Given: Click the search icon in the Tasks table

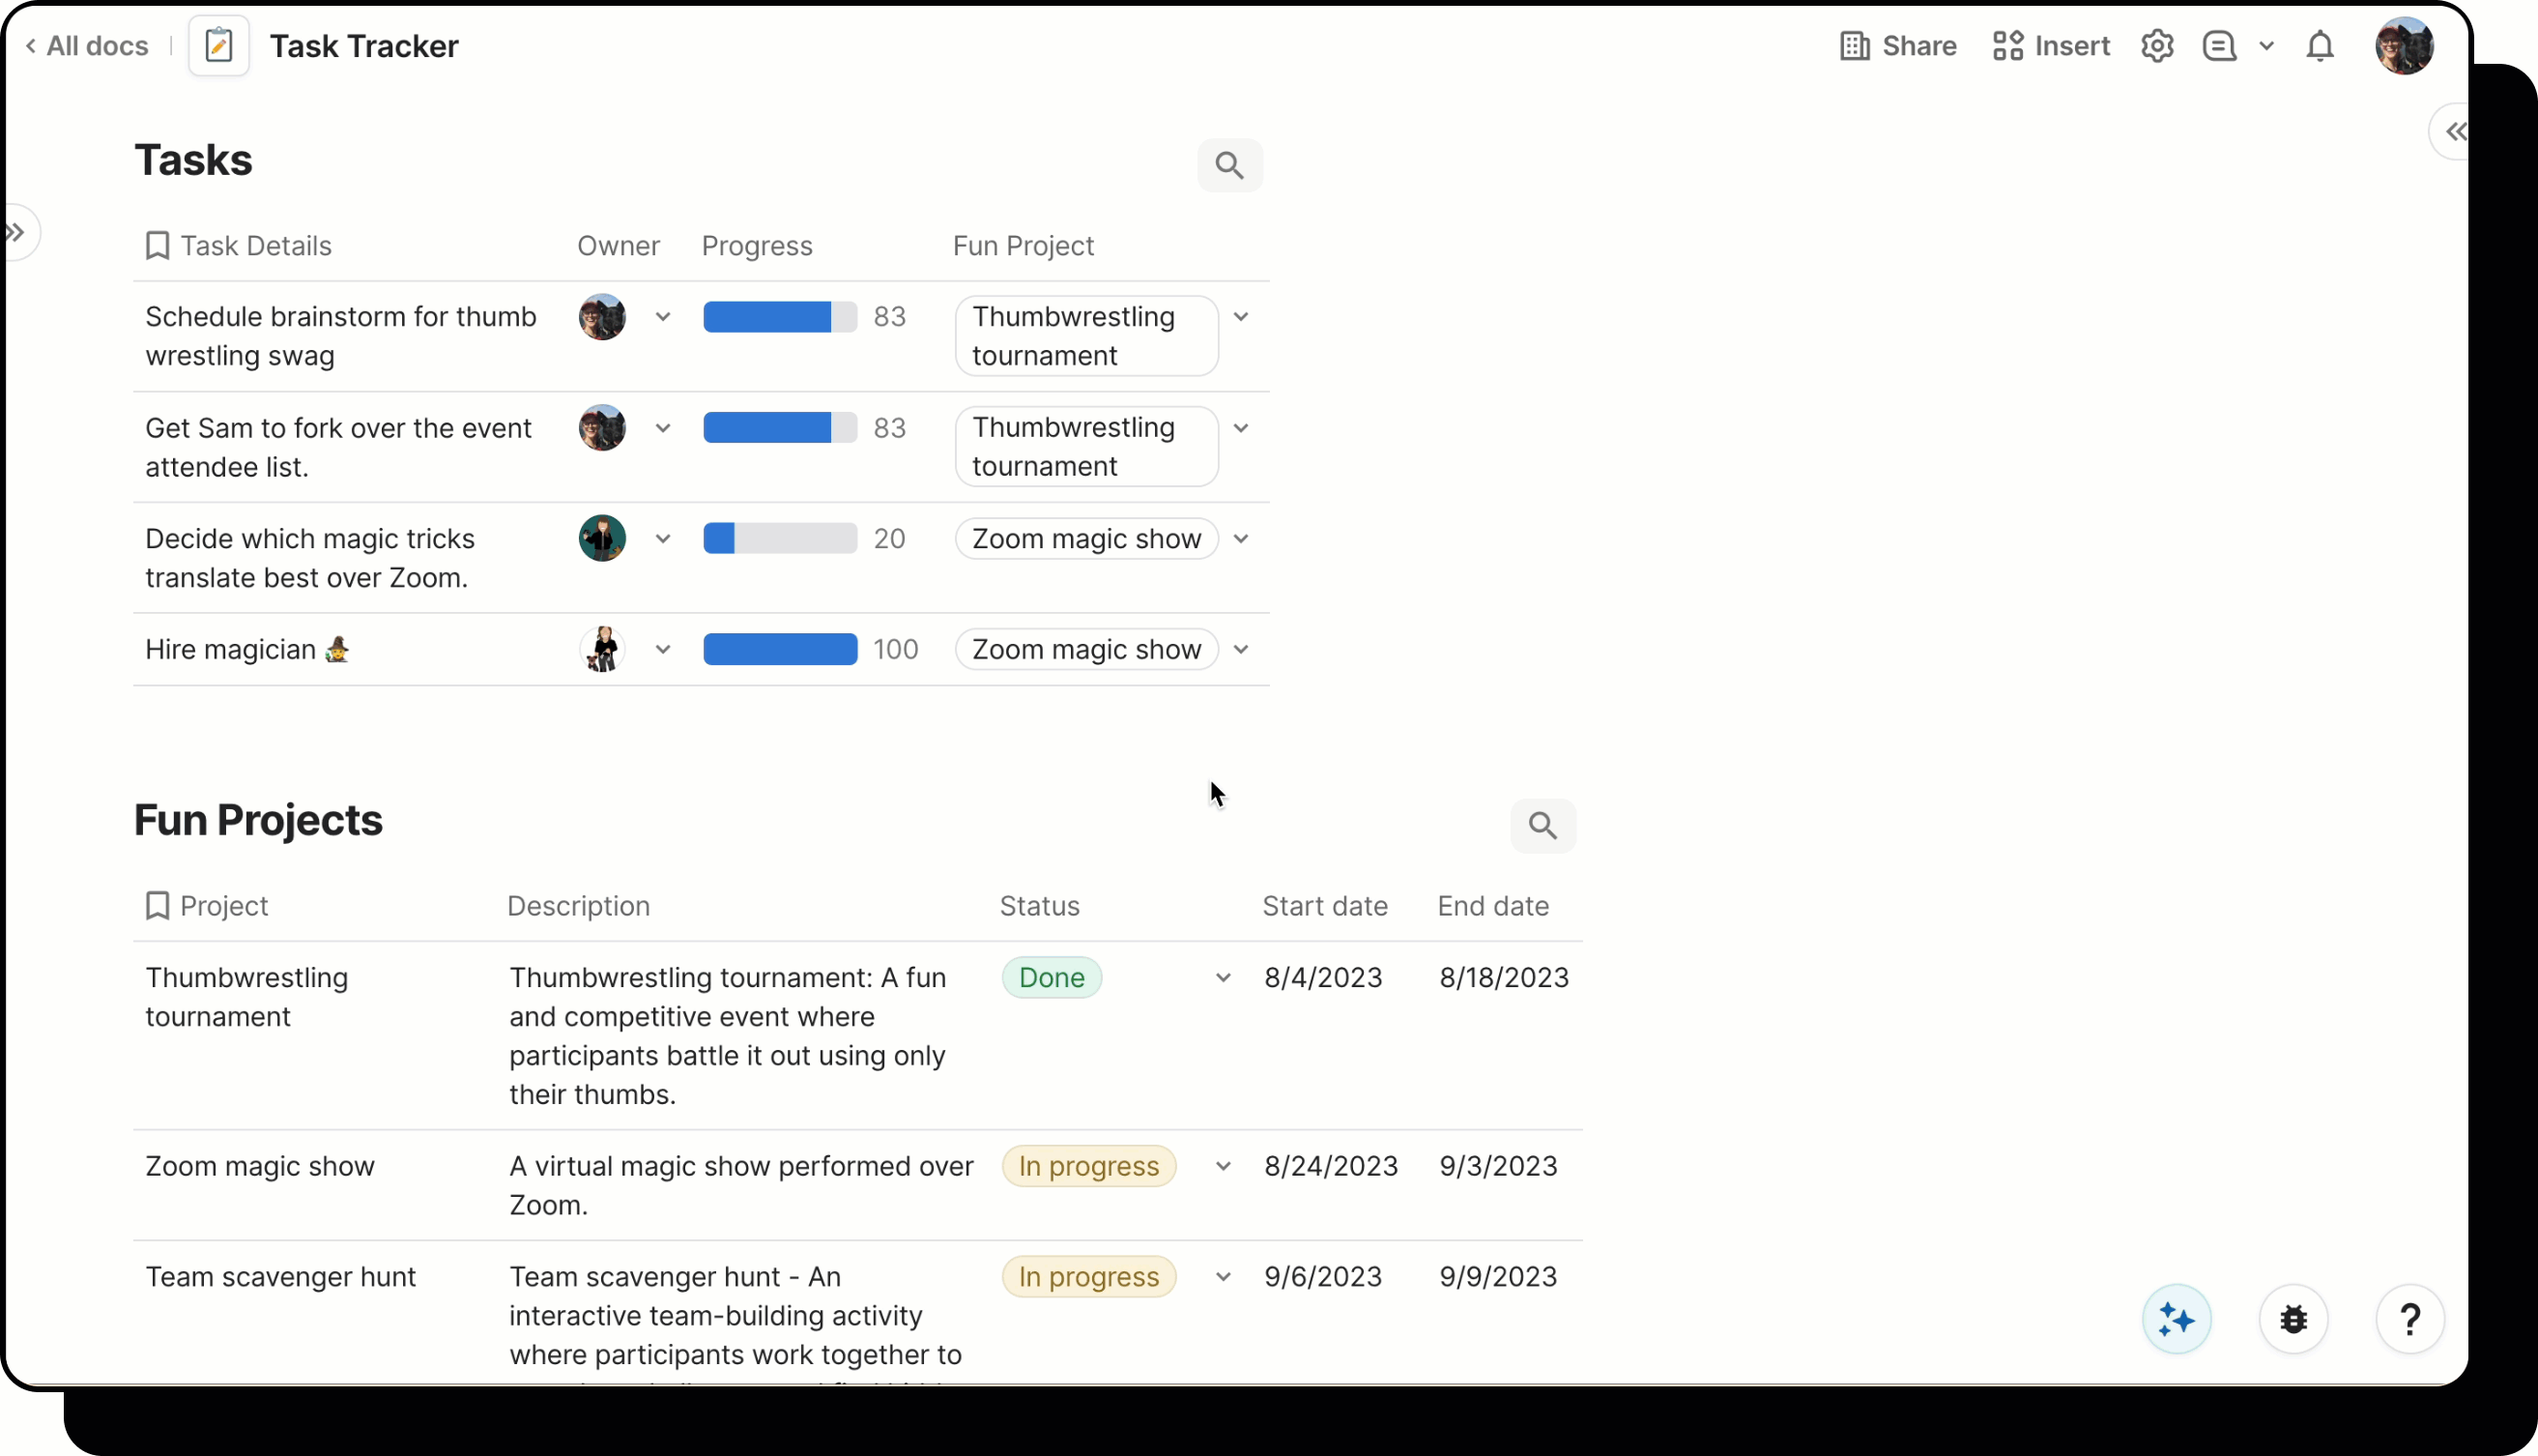Looking at the screenshot, I should point(1229,165).
